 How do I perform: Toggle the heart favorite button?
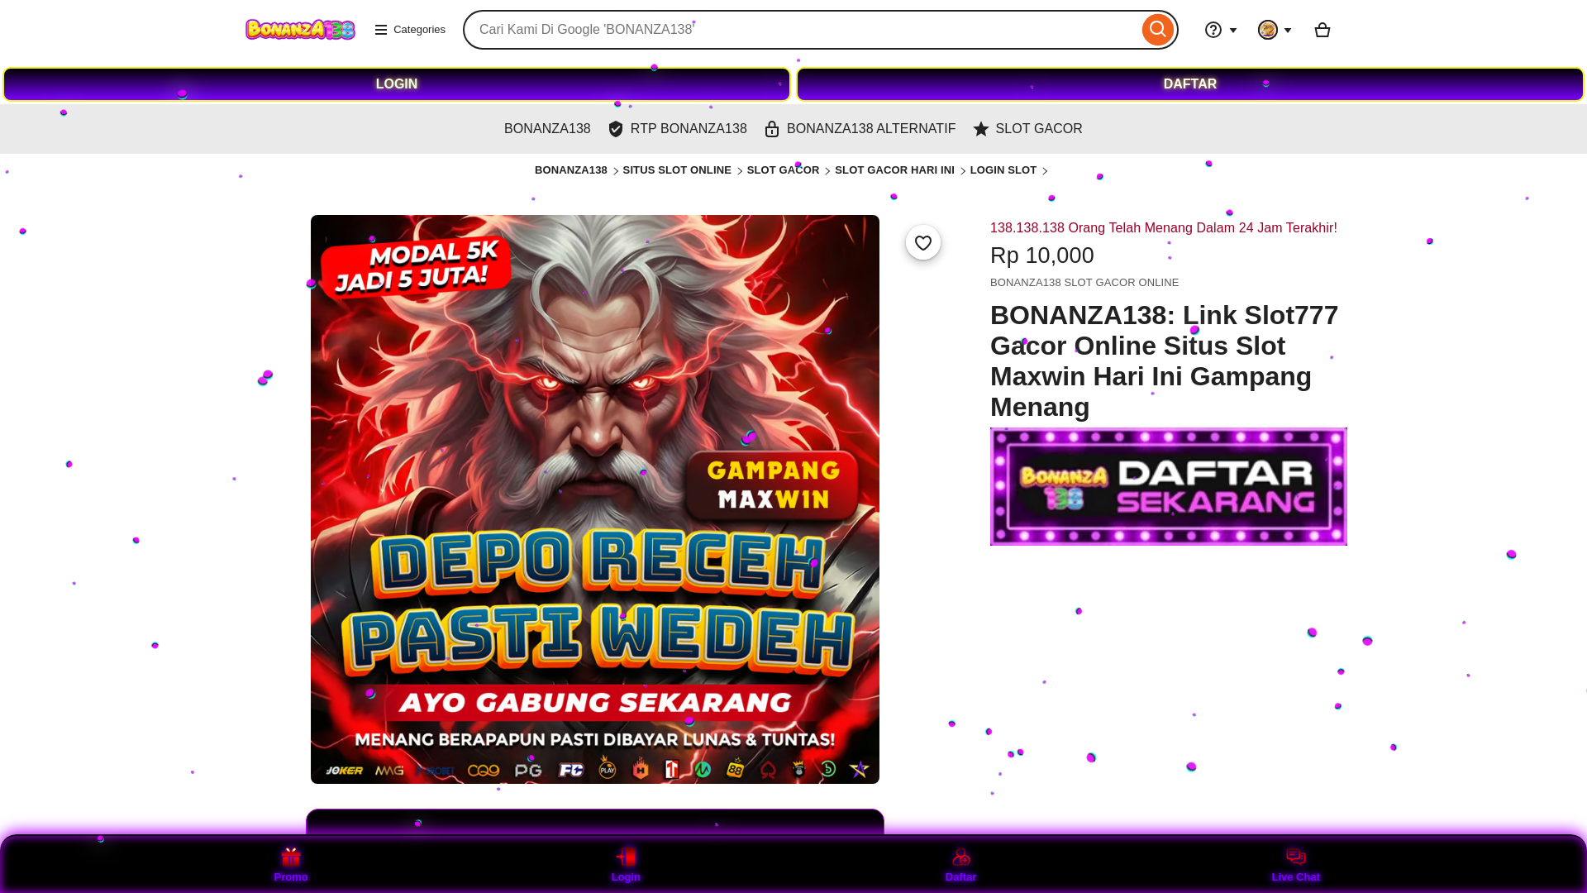(923, 242)
